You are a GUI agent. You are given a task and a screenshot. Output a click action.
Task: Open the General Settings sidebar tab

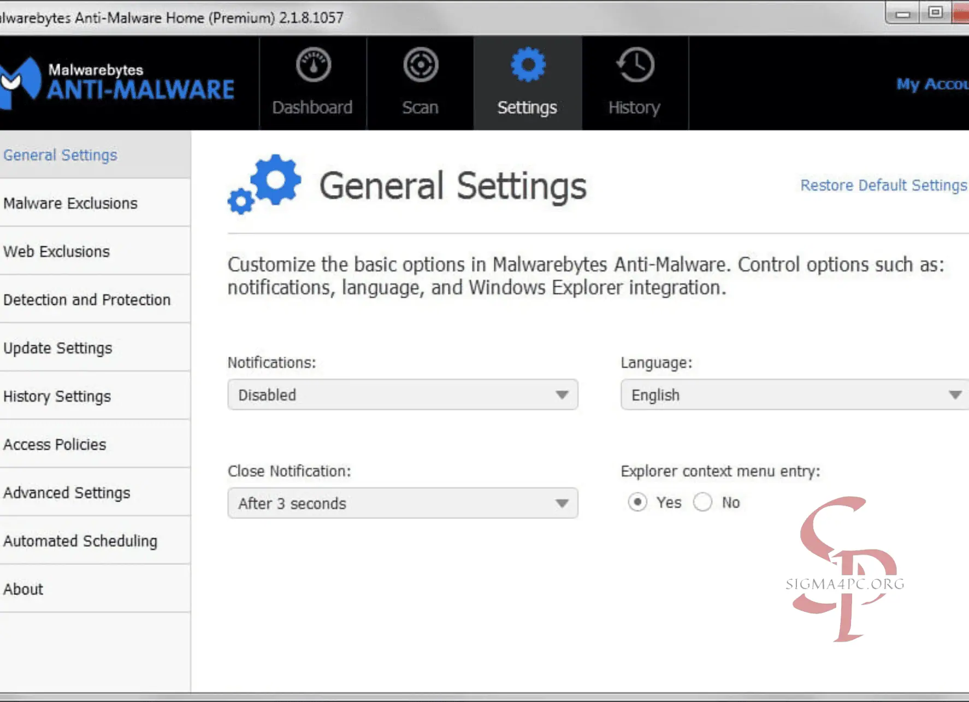click(x=95, y=155)
